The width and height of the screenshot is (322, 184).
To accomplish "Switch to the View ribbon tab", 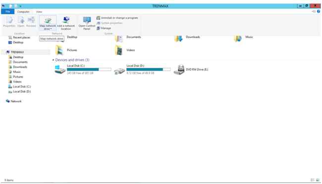I will (x=39, y=12).
